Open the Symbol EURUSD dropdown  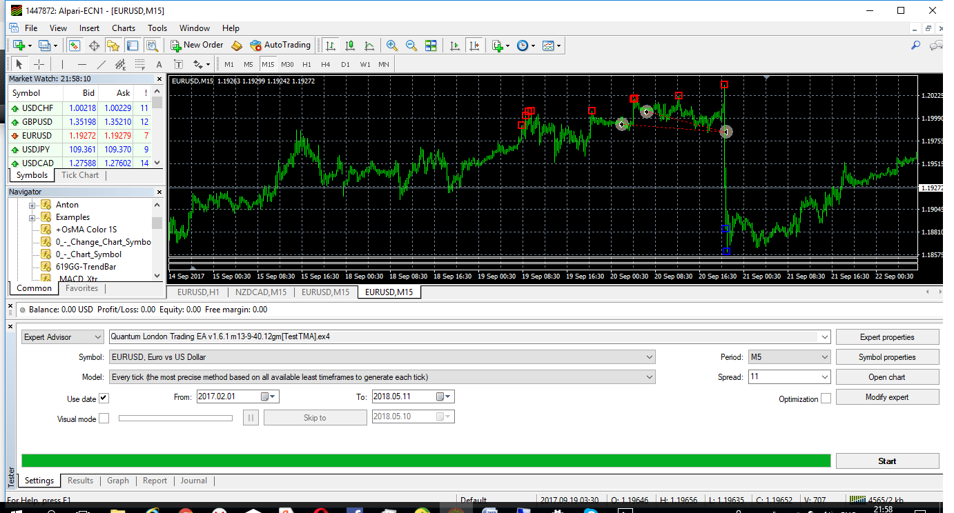click(x=649, y=357)
